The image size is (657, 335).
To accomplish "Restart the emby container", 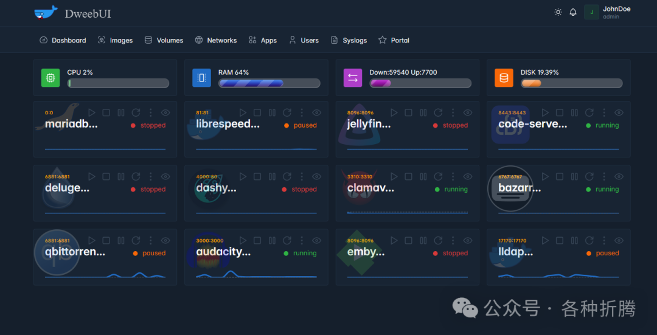I will tap(438, 240).
